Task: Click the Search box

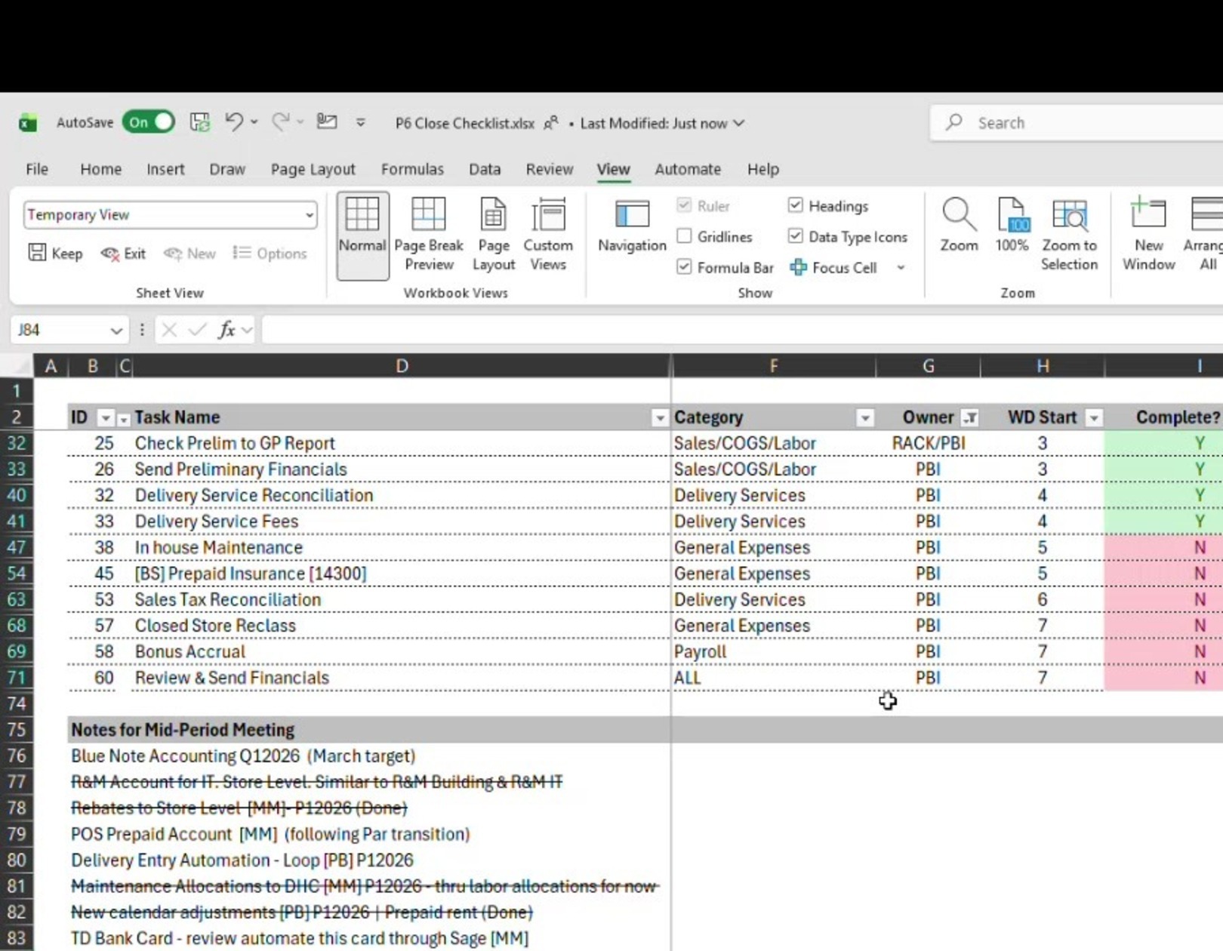Action: coord(1077,122)
